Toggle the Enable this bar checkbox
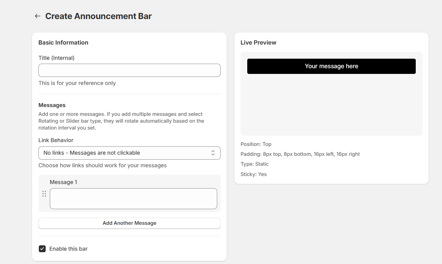442x264 pixels. (x=42, y=249)
